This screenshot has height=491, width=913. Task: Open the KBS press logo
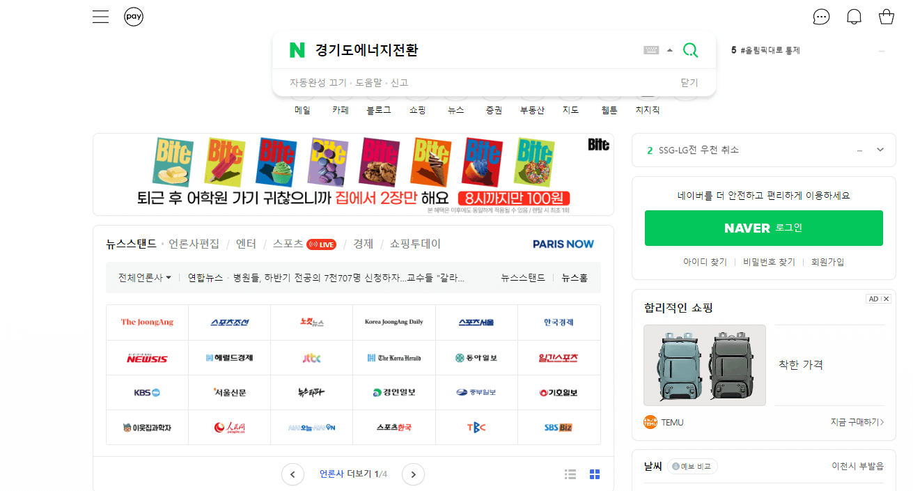tap(147, 392)
